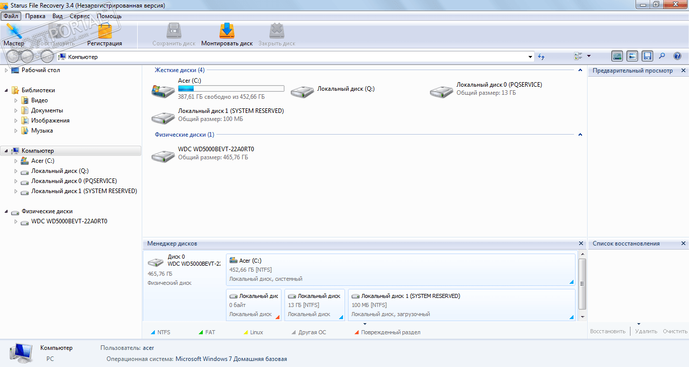The width and height of the screenshot is (689, 367).
Task: Collapse the Библиотеки tree node
Action: click(7, 90)
